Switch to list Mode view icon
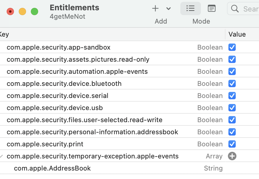 pos(191,8)
